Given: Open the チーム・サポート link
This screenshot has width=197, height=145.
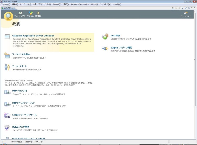Looking at the screenshot, I should 19,66.
